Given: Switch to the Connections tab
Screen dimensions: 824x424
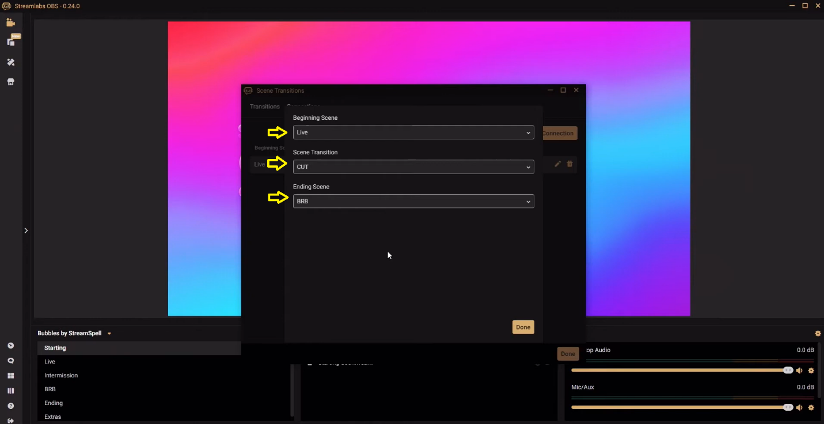Looking at the screenshot, I should (x=303, y=105).
